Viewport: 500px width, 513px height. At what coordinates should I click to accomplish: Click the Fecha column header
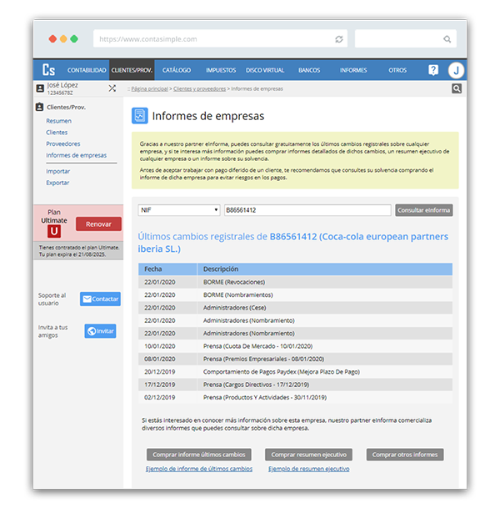pyautogui.click(x=167, y=269)
